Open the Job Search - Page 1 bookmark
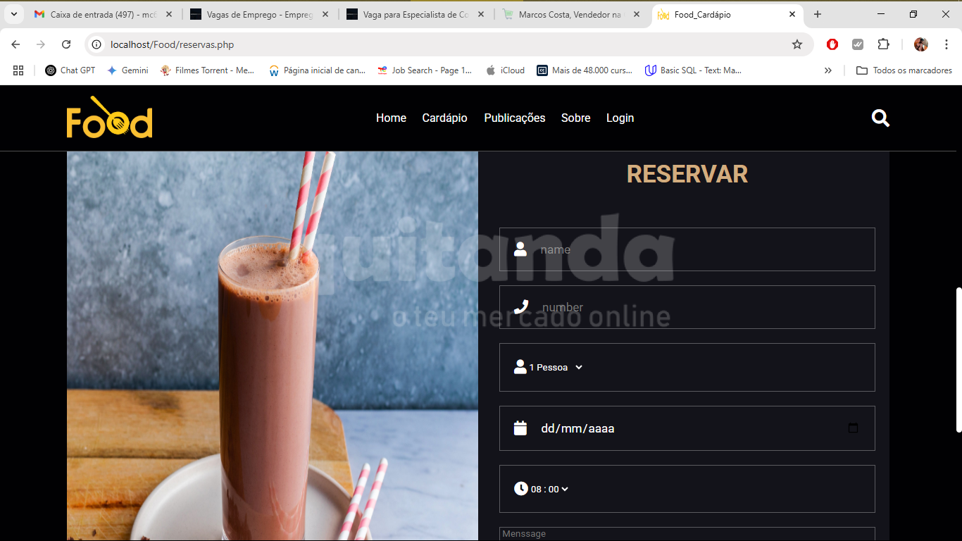The width and height of the screenshot is (962, 541). (425, 70)
